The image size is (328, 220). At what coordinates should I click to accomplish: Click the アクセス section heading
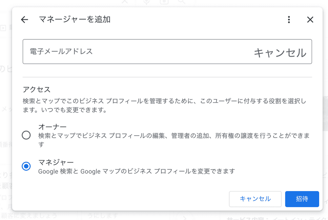tap(36, 89)
